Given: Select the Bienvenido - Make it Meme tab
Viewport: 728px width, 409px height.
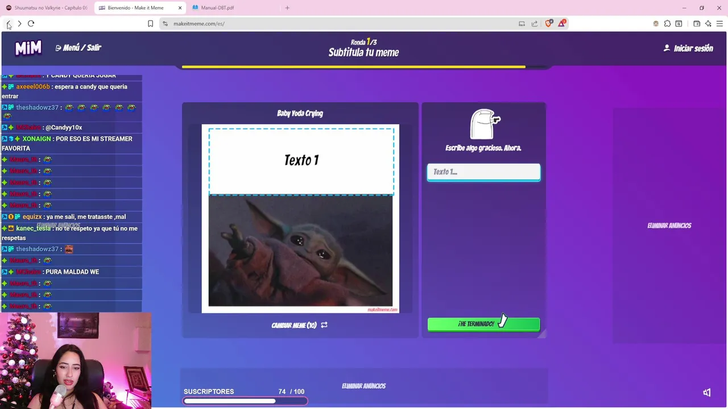Looking at the screenshot, I should coord(136,8).
